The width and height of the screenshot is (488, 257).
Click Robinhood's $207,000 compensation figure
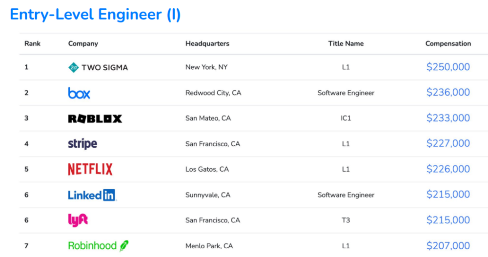click(448, 246)
